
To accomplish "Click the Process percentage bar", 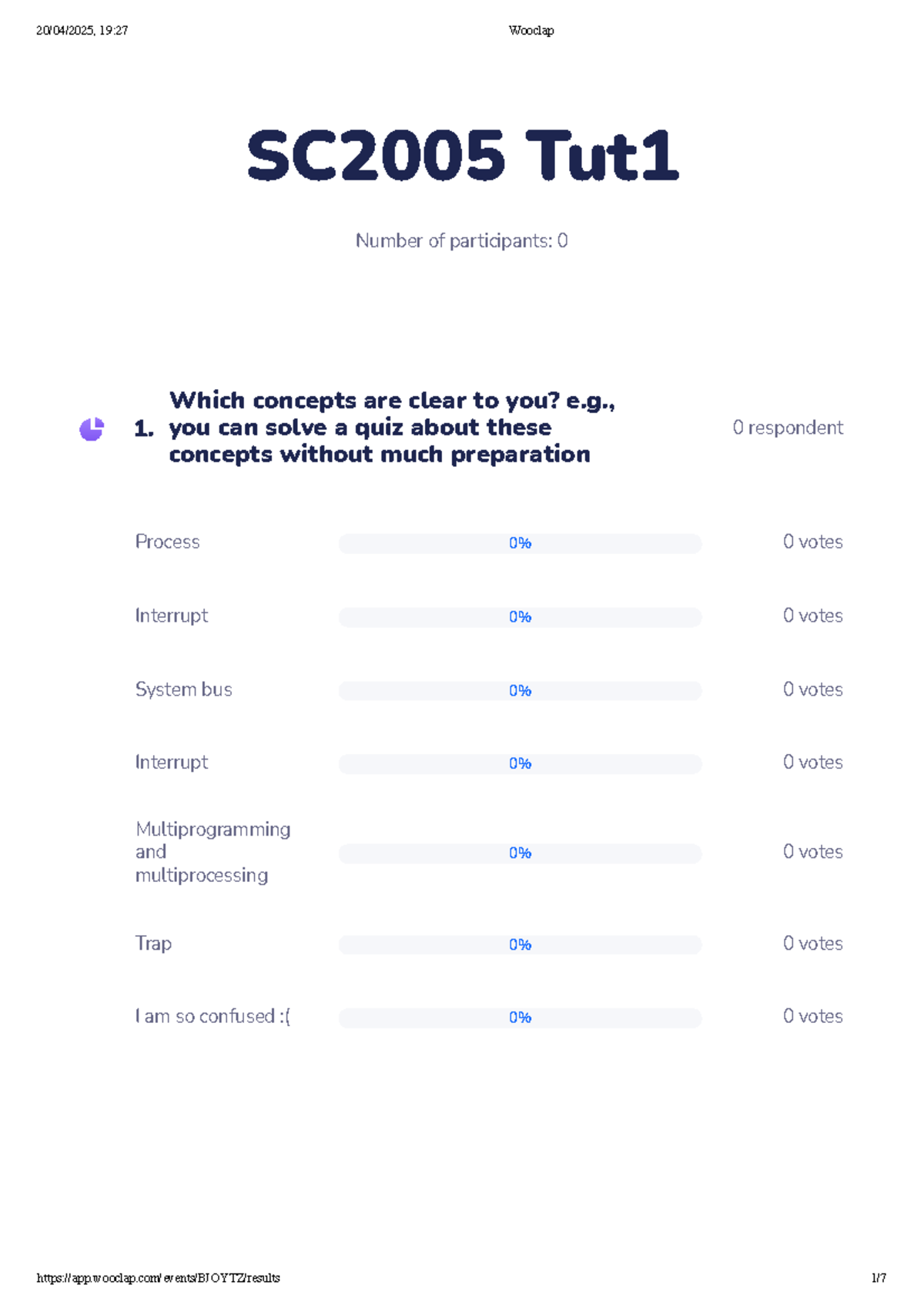I will 520,544.
